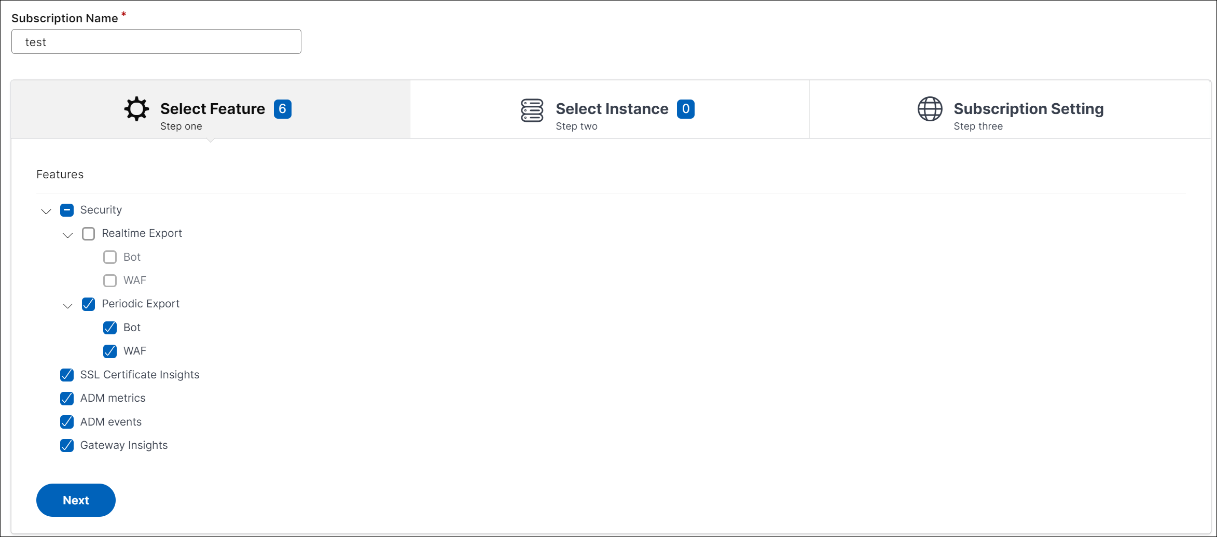Collapse the Periodic Export node chevron
Screen dimensions: 1217x537
[x=67, y=305]
